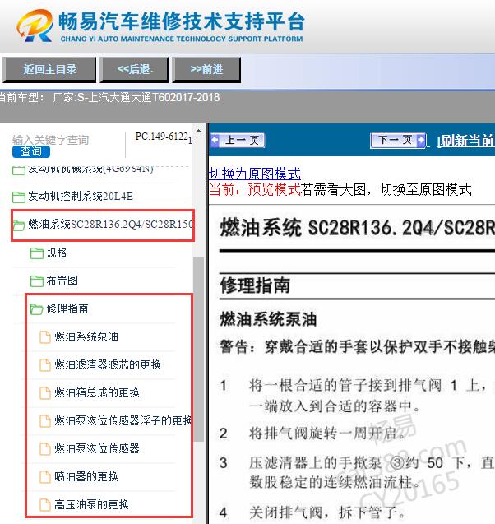Image resolution: width=495 pixels, height=524 pixels.
Task: Click document icon beside 燃油系统泵油
Action: point(45,337)
